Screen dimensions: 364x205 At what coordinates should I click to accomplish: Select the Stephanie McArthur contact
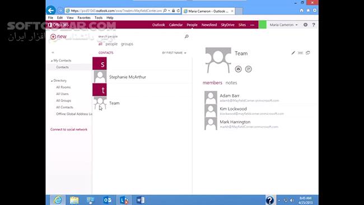point(142,77)
